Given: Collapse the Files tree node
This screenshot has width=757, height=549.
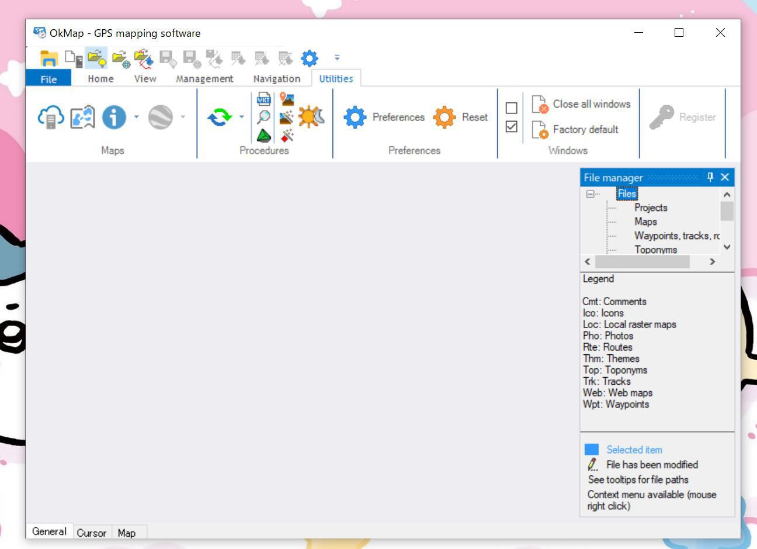Looking at the screenshot, I should 591,194.
